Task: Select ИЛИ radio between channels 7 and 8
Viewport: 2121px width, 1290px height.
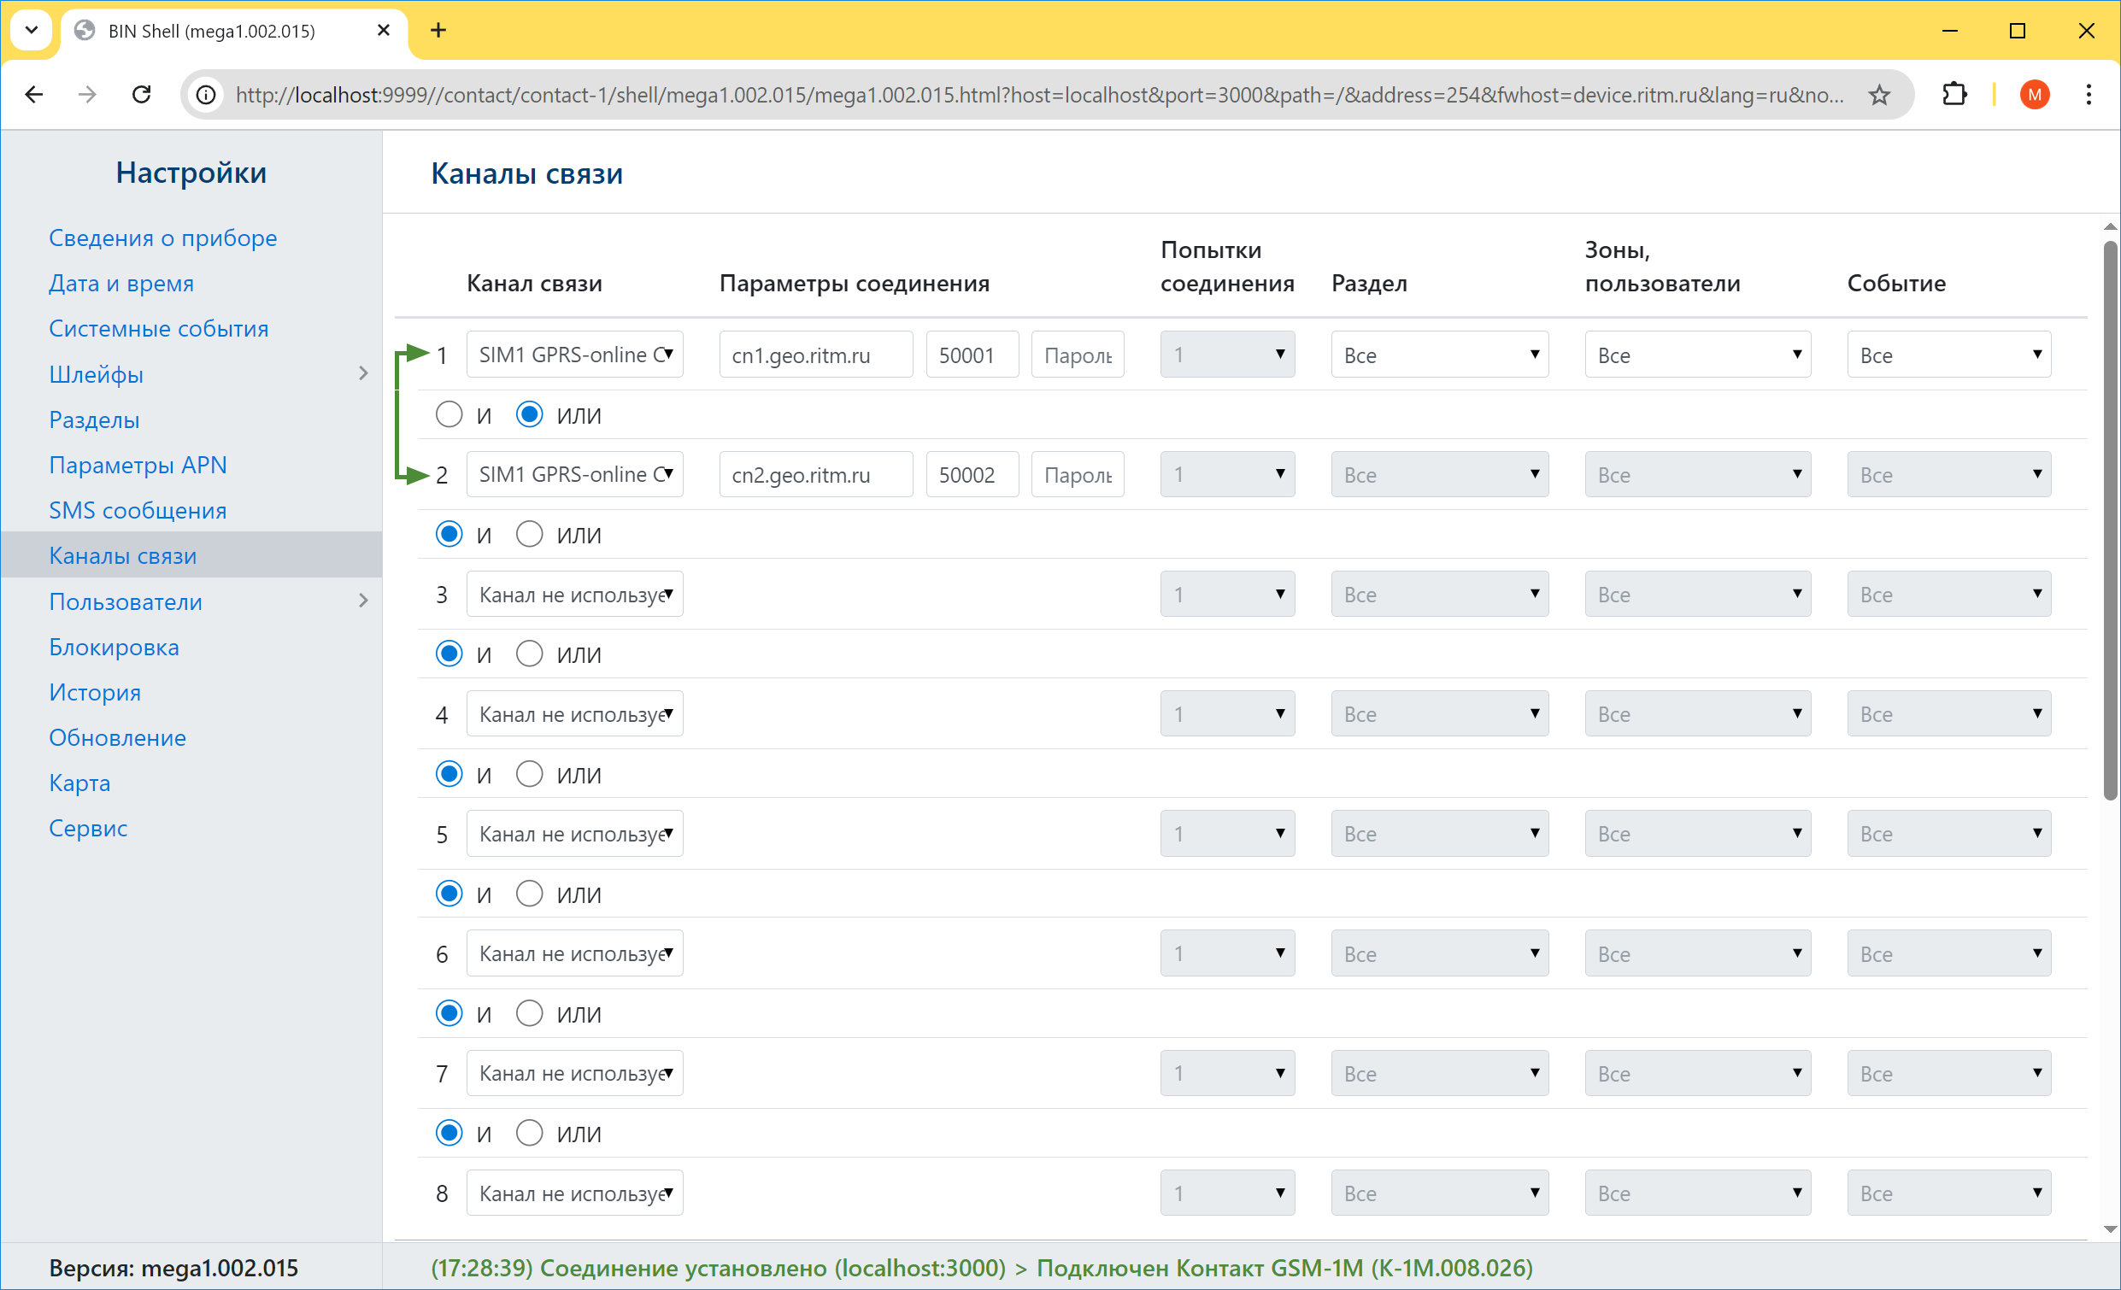Action: [528, 1134]
